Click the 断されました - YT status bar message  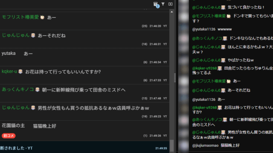(x=16, y=148)
